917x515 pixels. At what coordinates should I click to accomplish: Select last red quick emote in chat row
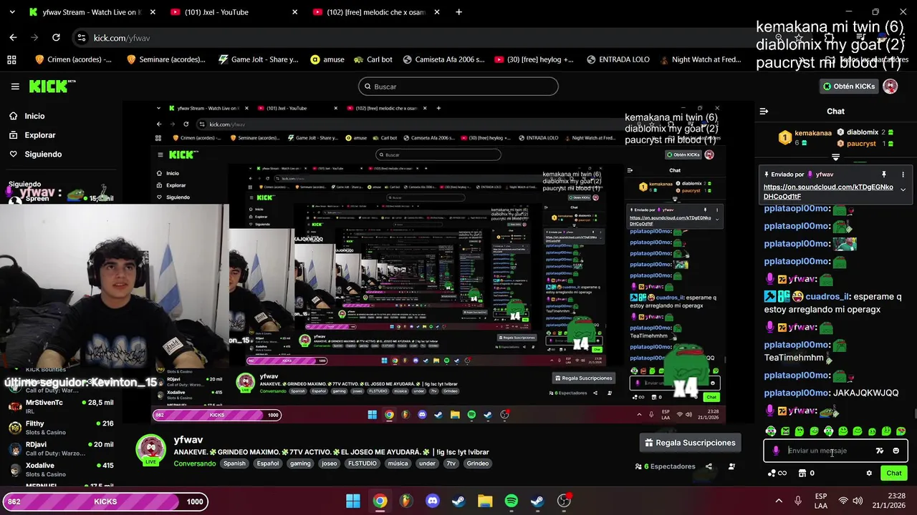(901, 431)
